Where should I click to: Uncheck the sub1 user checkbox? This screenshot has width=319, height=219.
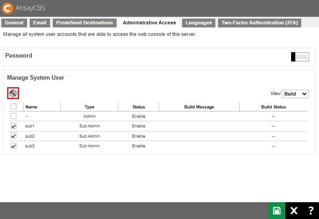(13, 126)
